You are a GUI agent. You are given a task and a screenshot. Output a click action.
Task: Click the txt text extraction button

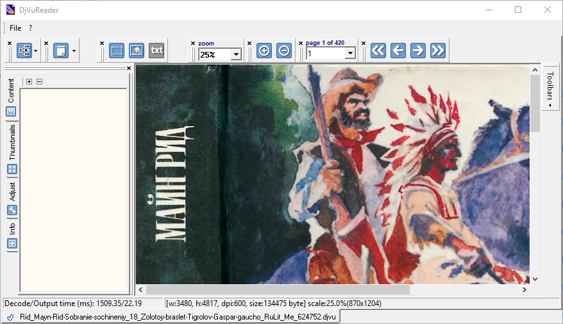tap(156, 51)
